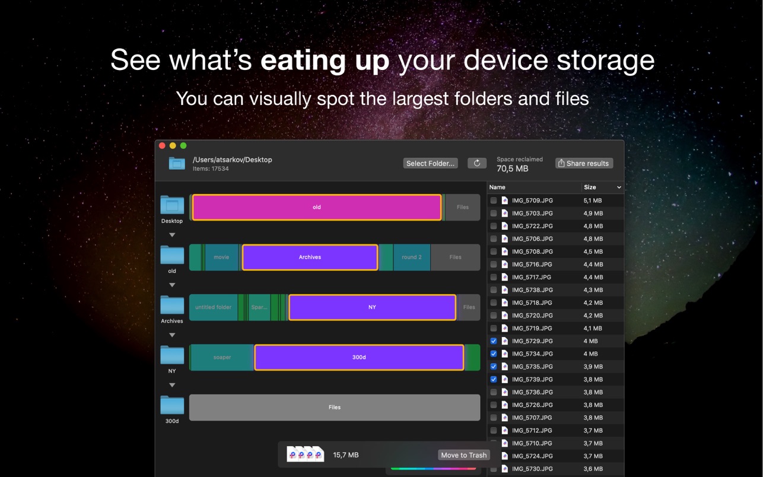This screenshot has width=763, height=477.
Task: Select the purple Archives bar segment
Action: pyautogui.click(x=310, y=257)
